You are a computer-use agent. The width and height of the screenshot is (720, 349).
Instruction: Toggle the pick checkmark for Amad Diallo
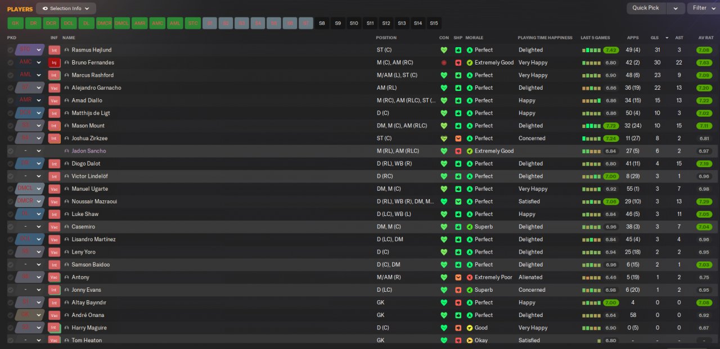10,100
